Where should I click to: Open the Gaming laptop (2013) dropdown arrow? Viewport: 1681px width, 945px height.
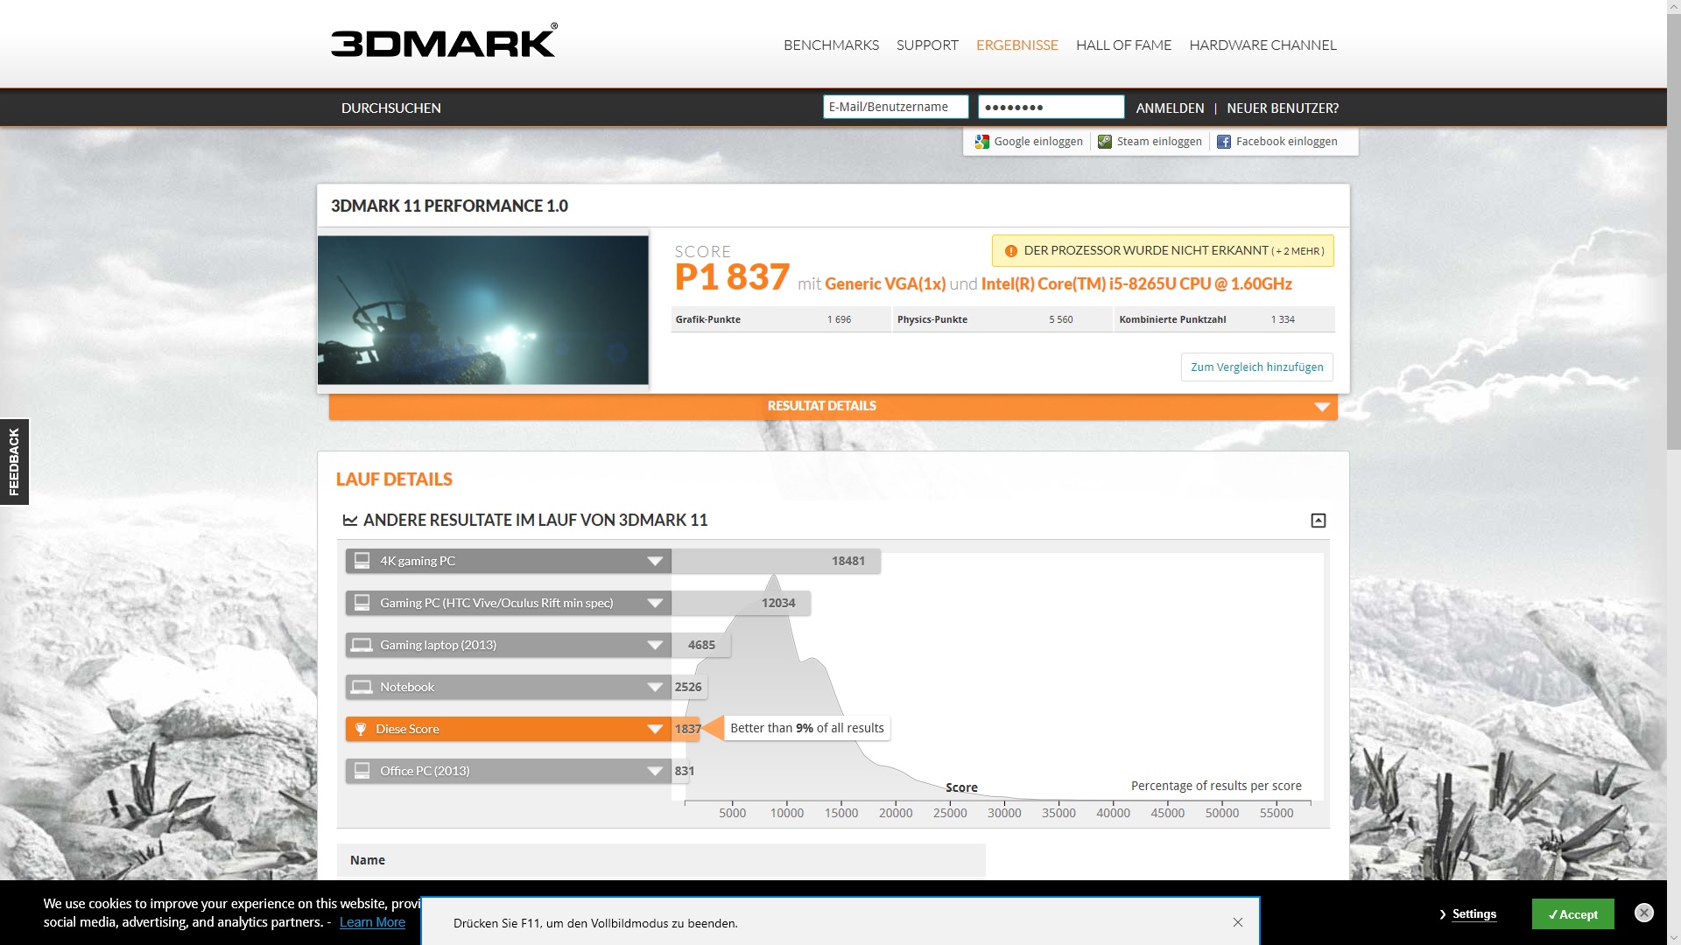tap(654, 645)
